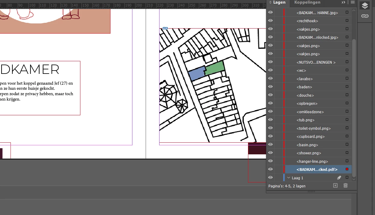This screenshot has height=215, width=375.
Task: Select the NUTSVO...ENINGEN layer item
Action: coord(316,62)
